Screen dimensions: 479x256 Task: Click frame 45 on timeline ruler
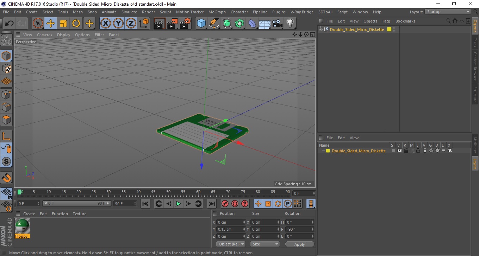(x=153, y=192)
